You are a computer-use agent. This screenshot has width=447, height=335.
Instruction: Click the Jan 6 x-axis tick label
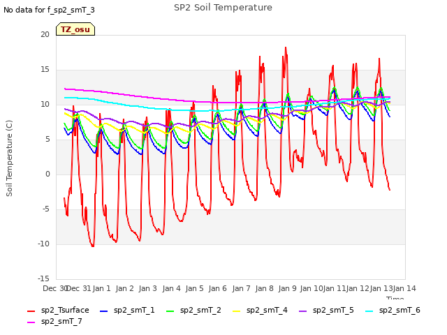(x=217, y=288)
